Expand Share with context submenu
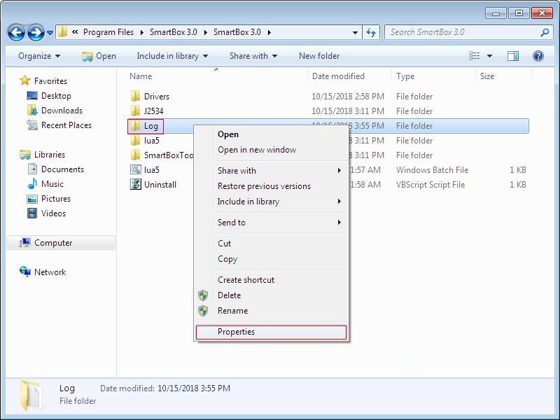The height and width of the screenshot is (420, 560). click(272, 171)
